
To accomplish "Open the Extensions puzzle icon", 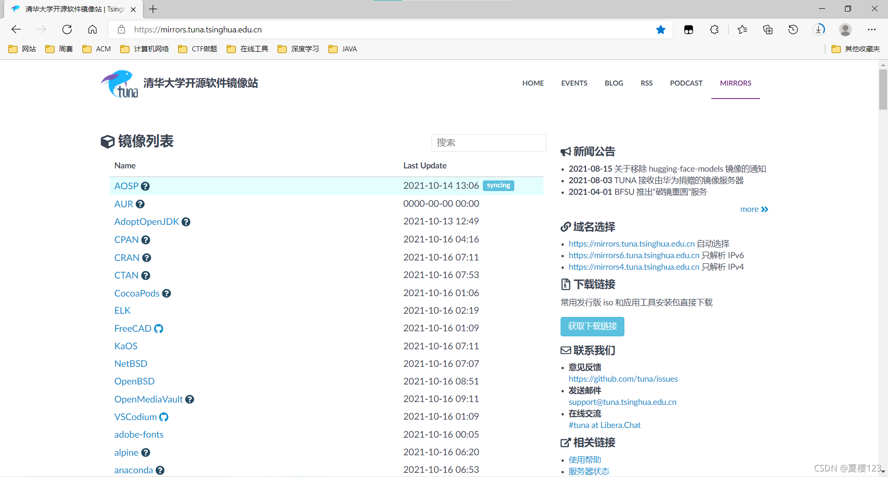I will click(x=715, y=30).
